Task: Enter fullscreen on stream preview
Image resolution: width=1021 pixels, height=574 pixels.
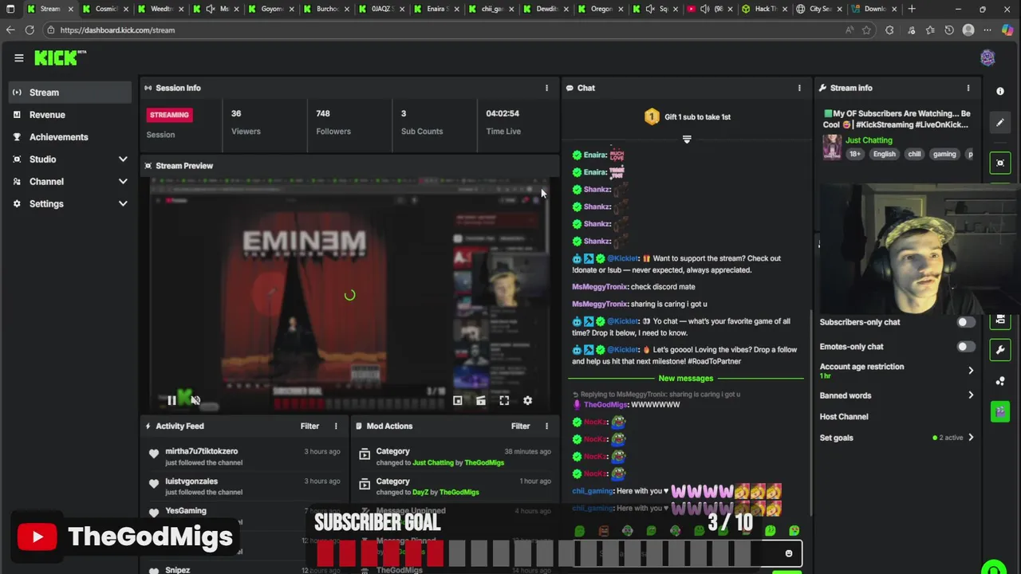Action: coord(504,400)
